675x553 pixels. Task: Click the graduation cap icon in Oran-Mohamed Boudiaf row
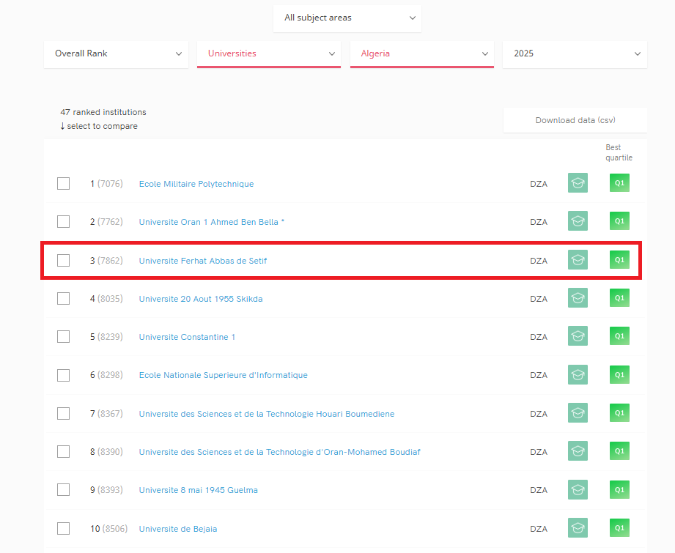(578, 451)
